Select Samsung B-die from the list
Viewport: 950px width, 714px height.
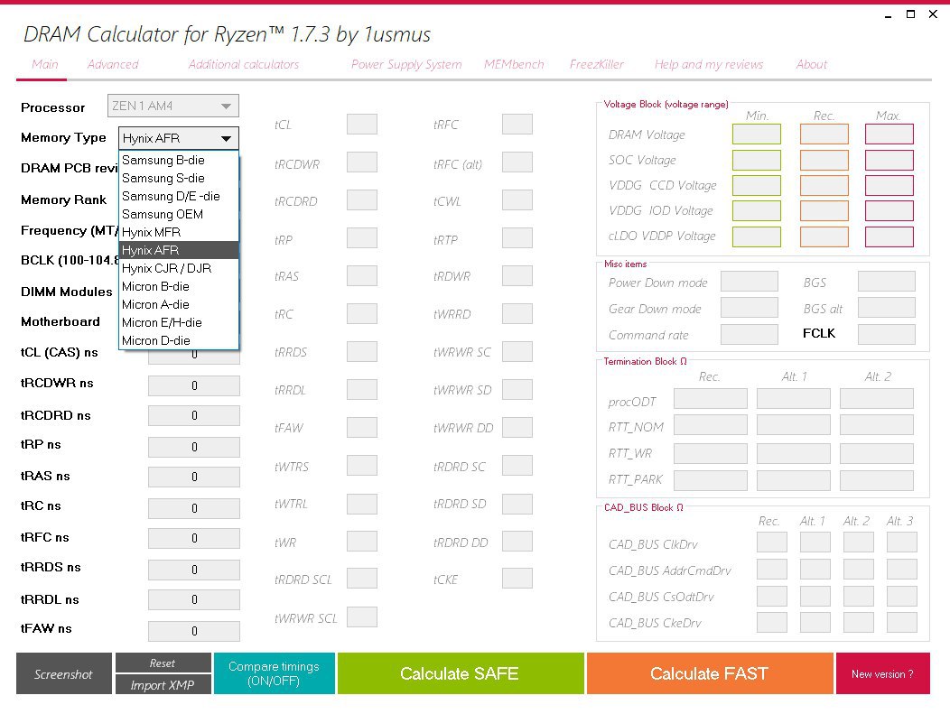[179, 160]
